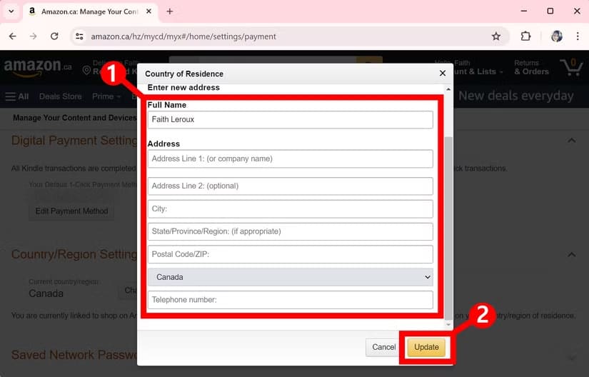
Task: Click the dialog scroll up arrow
Action: 448,89
